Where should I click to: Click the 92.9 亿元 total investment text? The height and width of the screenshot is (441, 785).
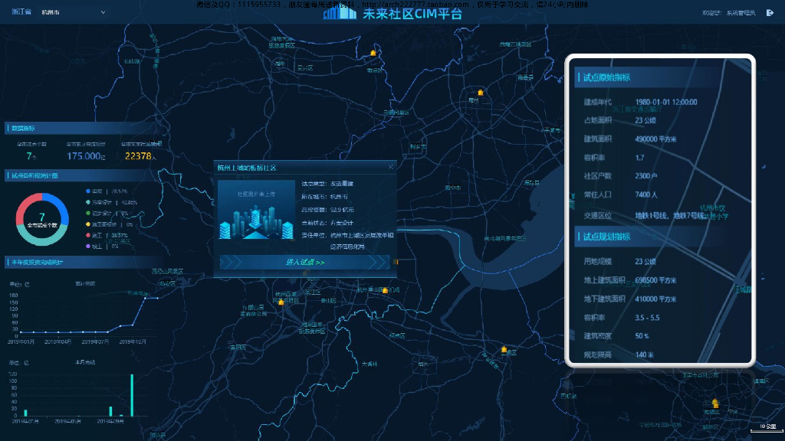pyautogui.click(x=342, y=210)
